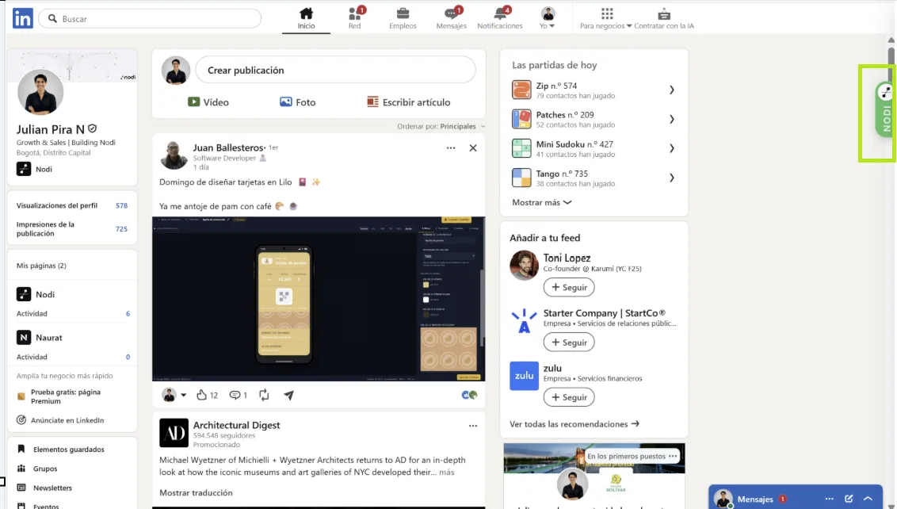Change the Ordenar por Principales sorting

coord(441,126)
